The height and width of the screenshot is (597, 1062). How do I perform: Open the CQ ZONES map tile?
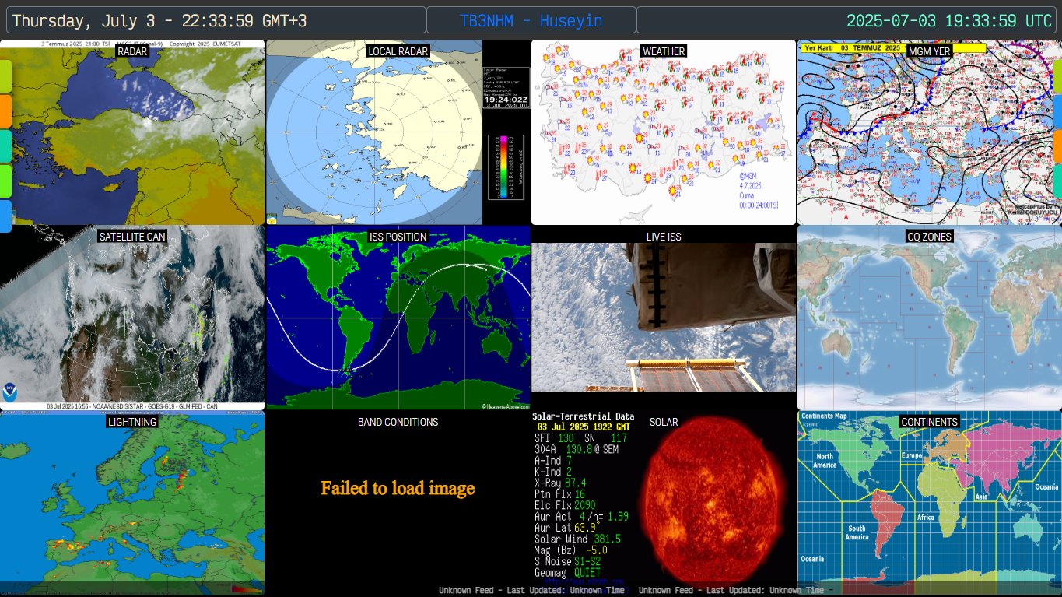[x=929, y=319]
